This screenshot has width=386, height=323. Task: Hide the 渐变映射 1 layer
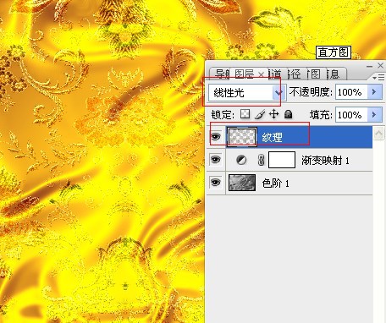pyautogui.click(x=216, y=160)
